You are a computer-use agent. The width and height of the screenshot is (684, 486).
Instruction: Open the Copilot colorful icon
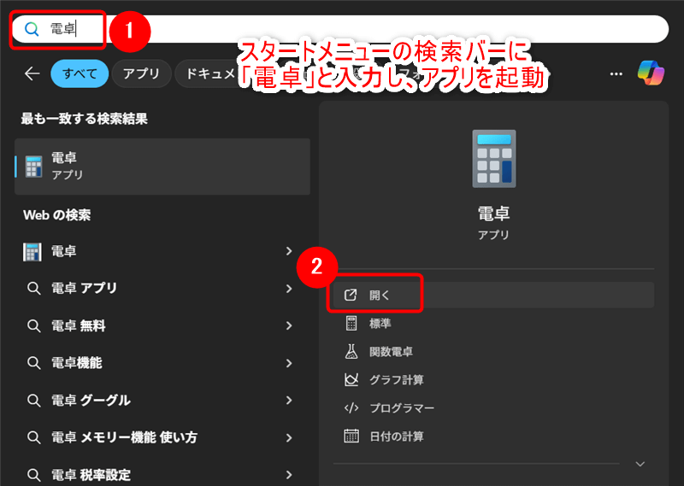coord(651,73)
